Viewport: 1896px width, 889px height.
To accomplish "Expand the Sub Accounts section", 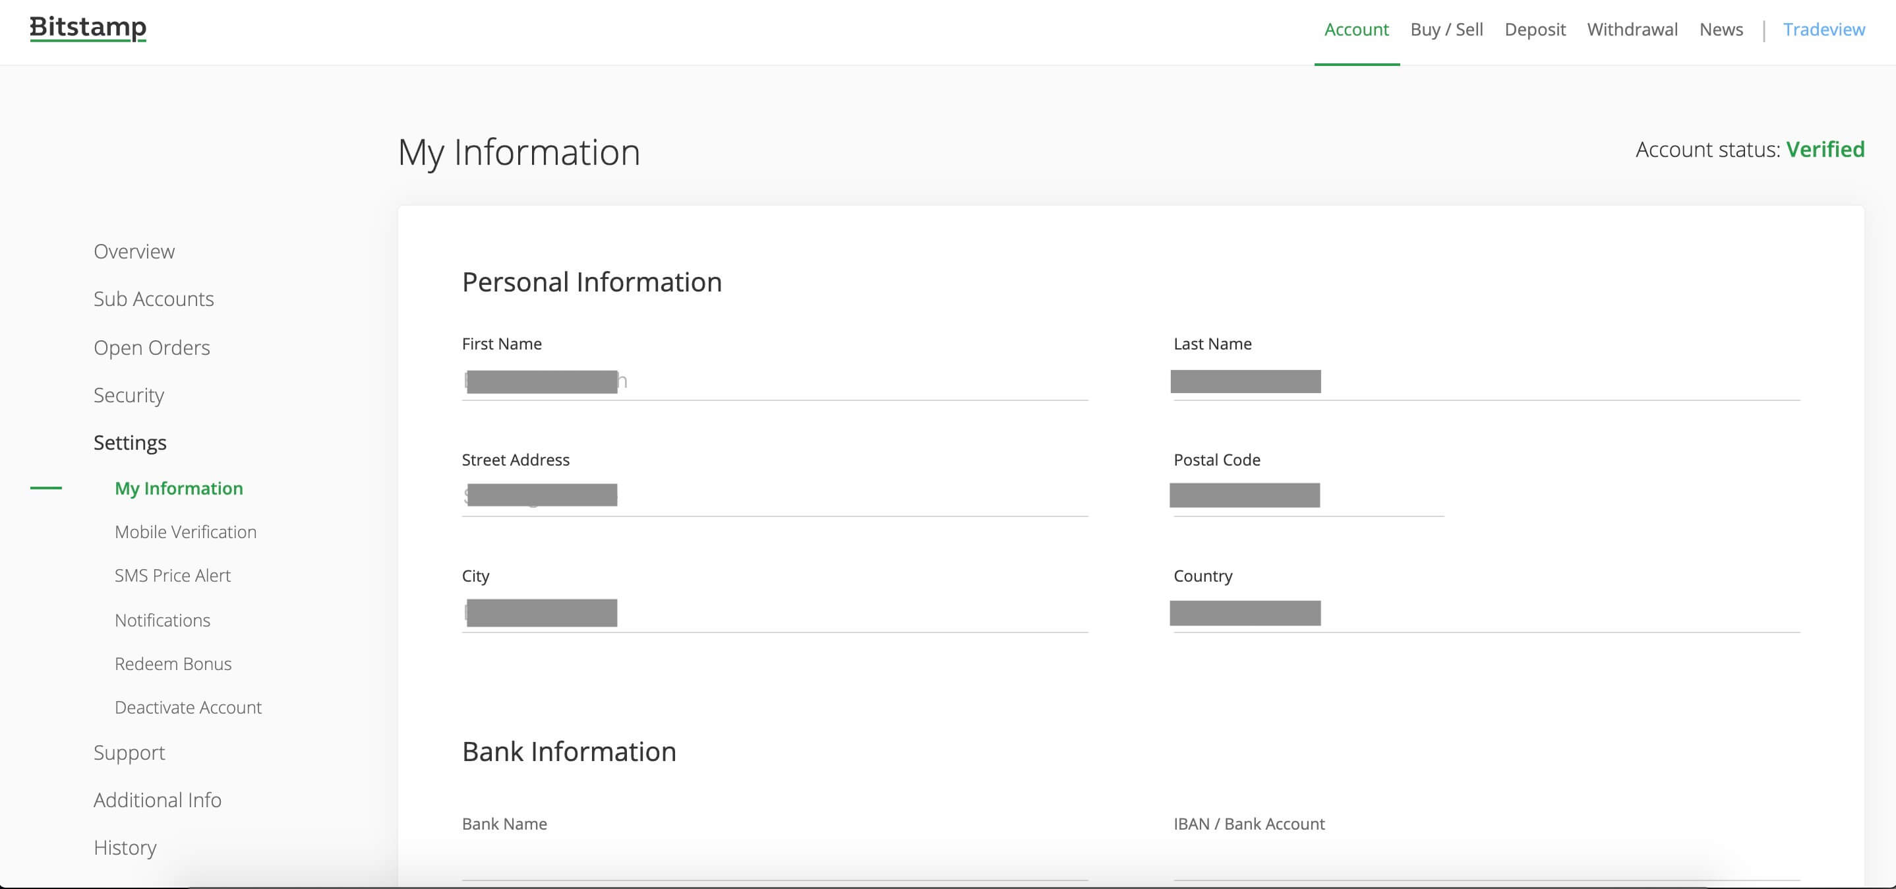I will pyautogui.click(x=154, y=299).
